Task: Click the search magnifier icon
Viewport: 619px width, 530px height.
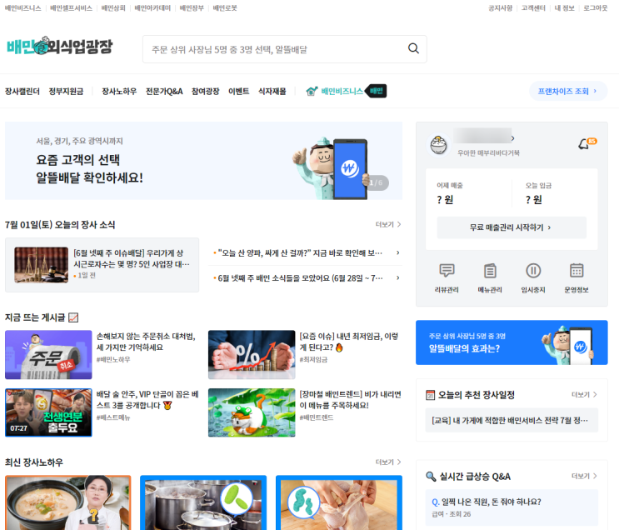Action: pos(413,48)
